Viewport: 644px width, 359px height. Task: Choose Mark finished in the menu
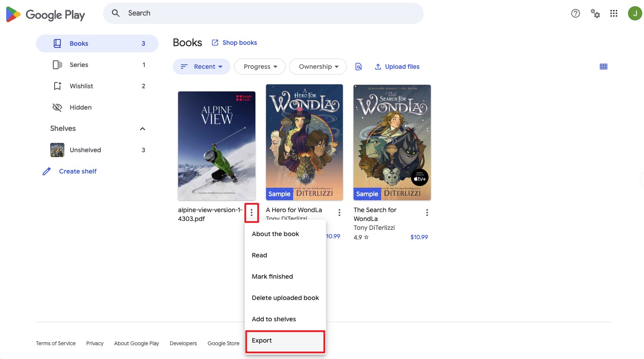coord(285,276)
